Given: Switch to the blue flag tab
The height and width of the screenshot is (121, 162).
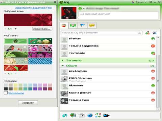Looking at the screenshot, I should tap(82, 26).
